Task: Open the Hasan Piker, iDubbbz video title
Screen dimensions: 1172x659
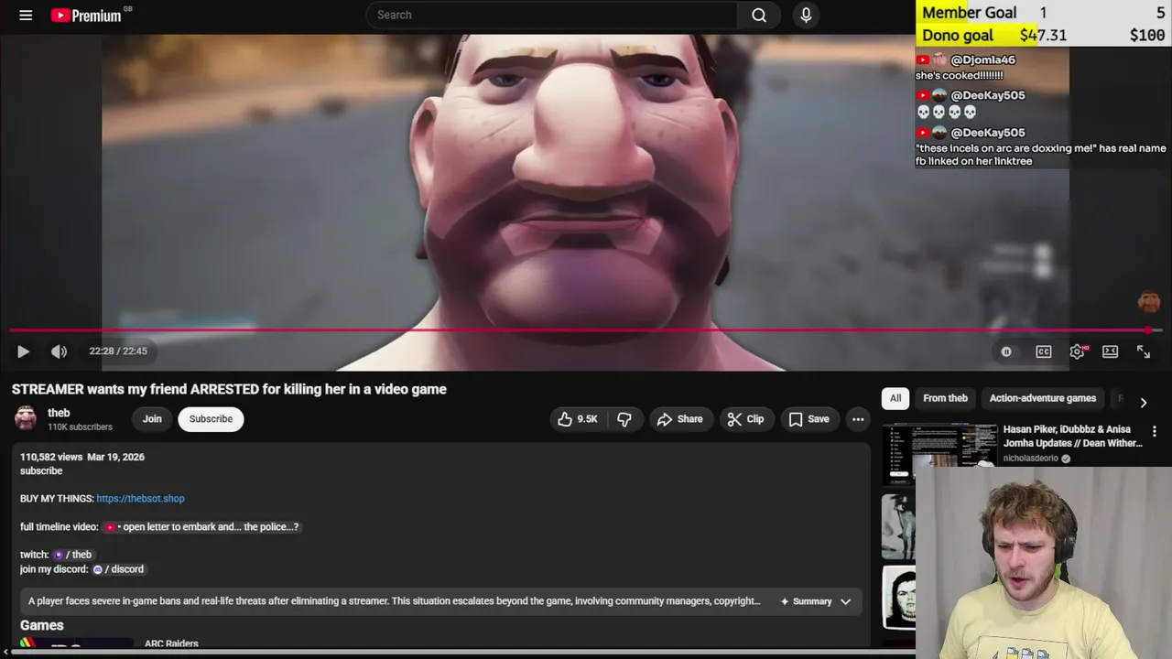Action: (1072, 436)
